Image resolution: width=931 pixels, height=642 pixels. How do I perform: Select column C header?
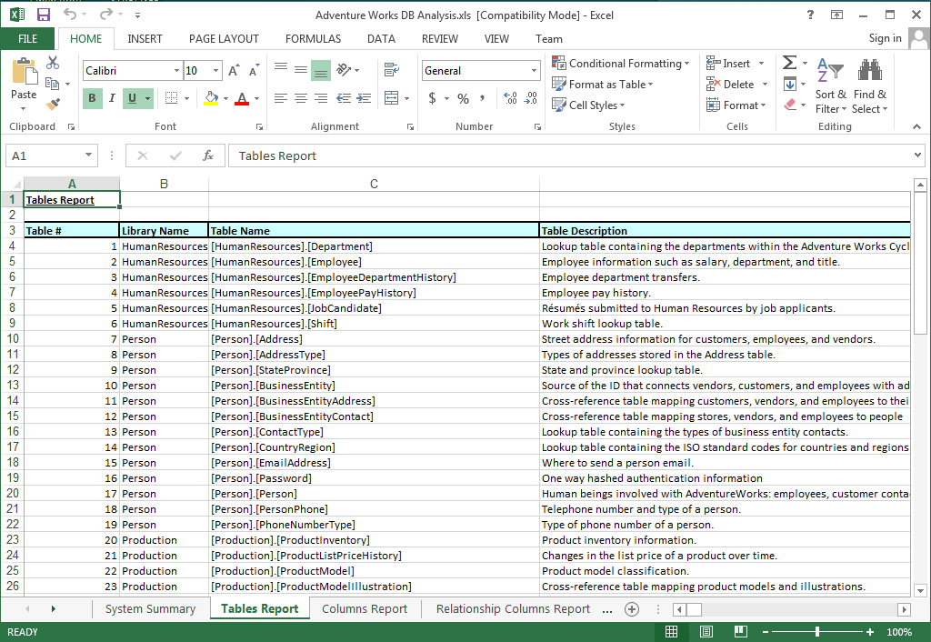coord(374,184)
